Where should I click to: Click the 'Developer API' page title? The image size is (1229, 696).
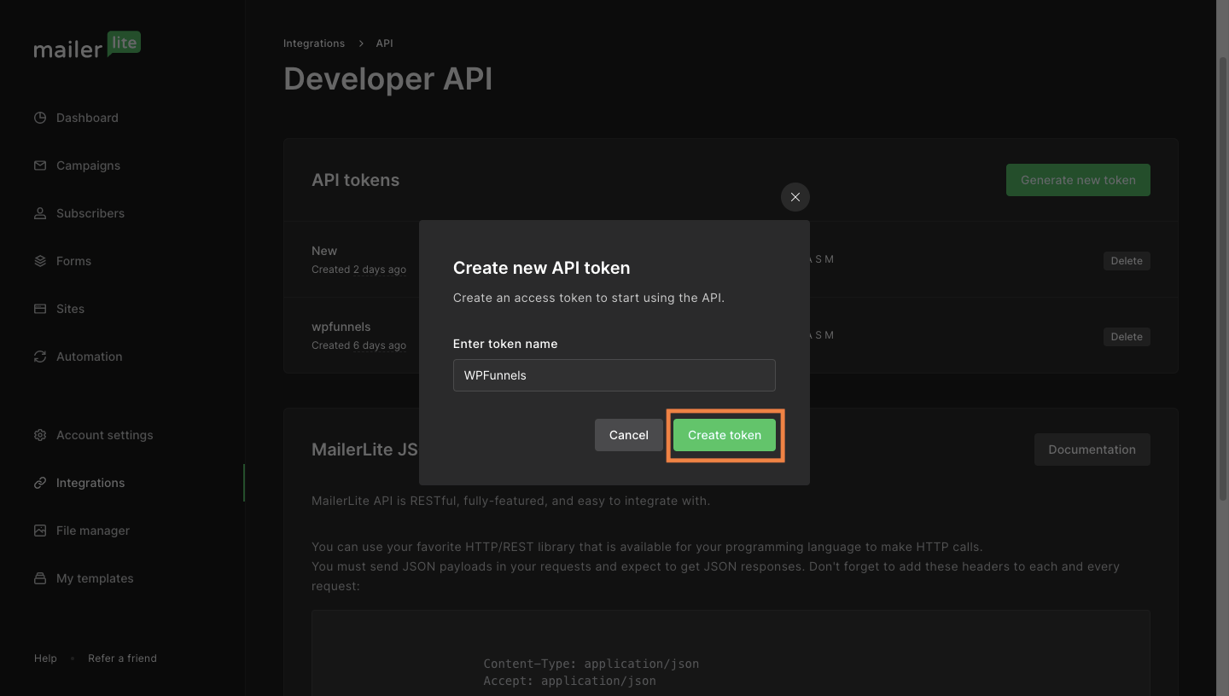click(x=387, y=78)
